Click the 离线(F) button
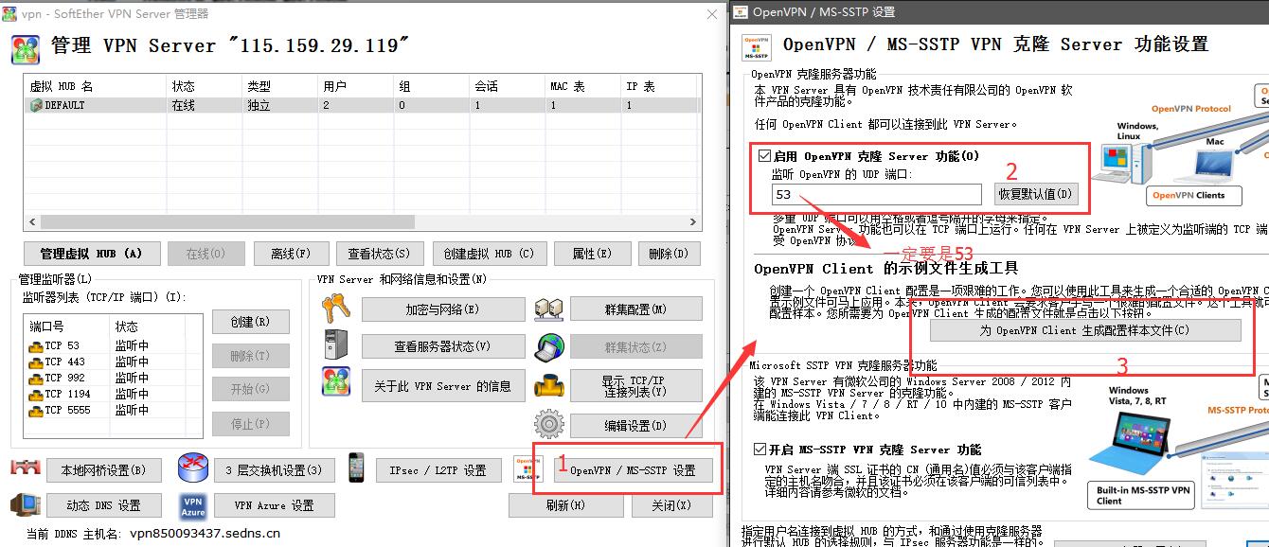This screenshot has width=1269, height=547. [291, 254]
